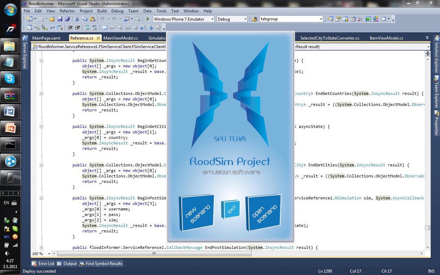Click the Cut scissors icon
440x275 pixels.
(77, 19)
